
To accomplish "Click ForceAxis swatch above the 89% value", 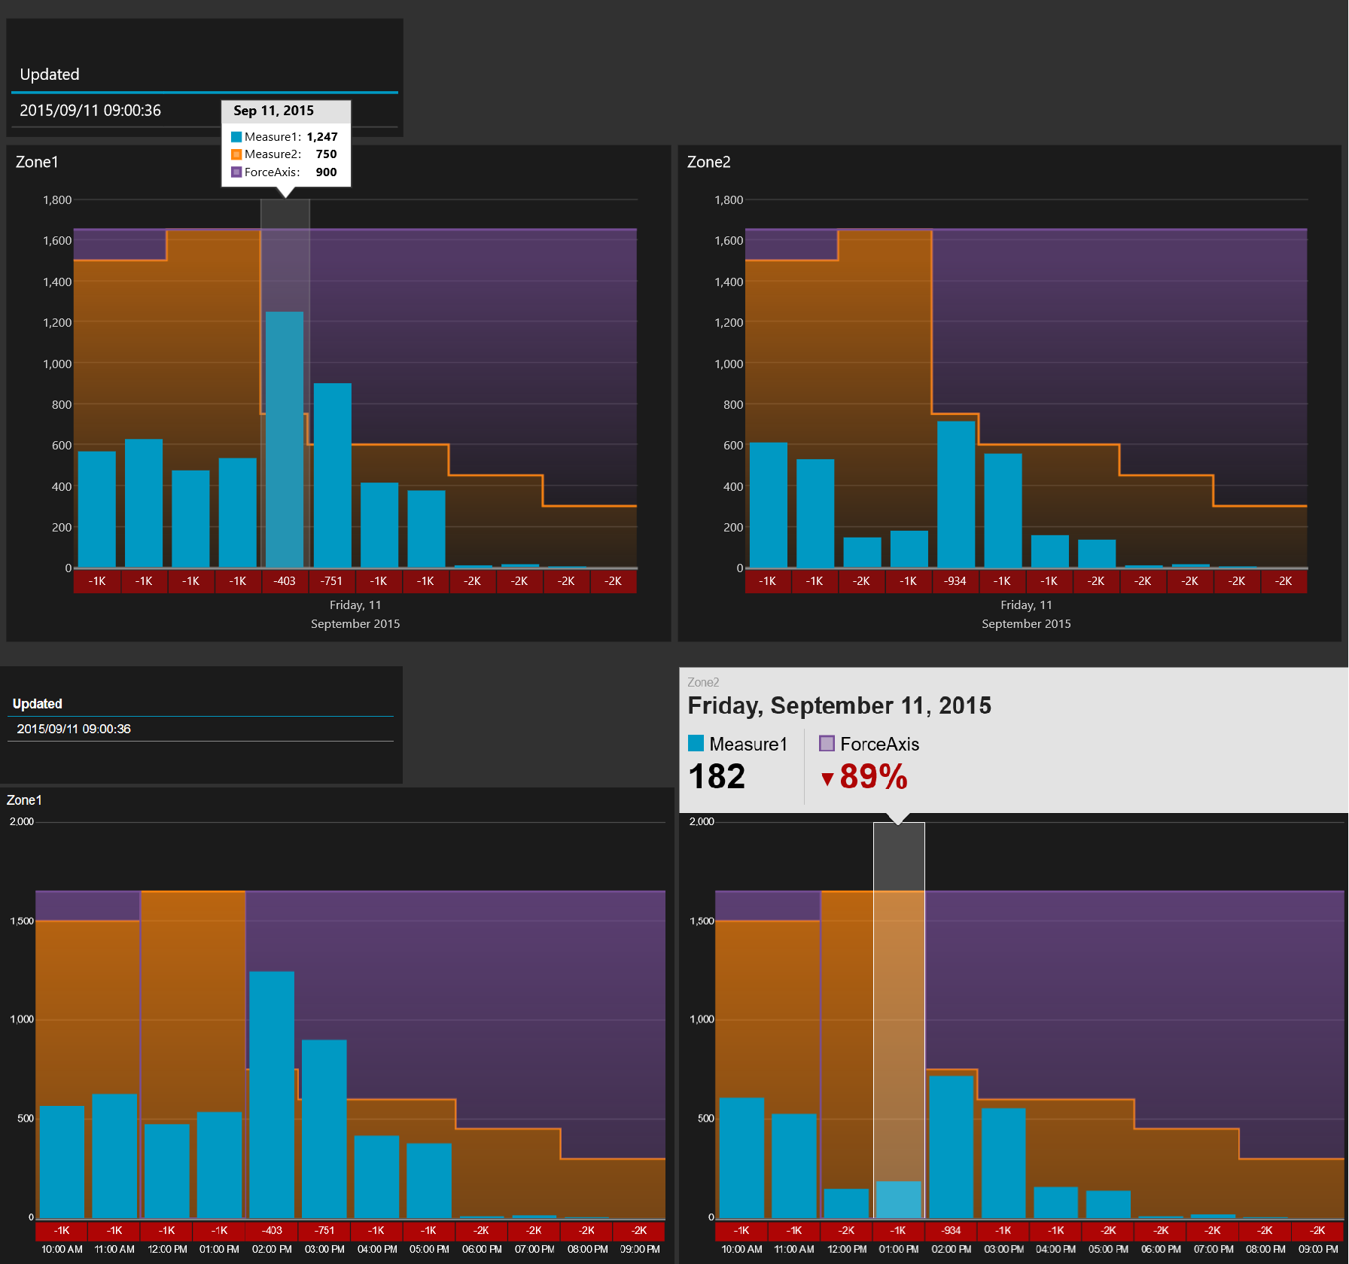I will pyautogui.click(x=827, y=744).
